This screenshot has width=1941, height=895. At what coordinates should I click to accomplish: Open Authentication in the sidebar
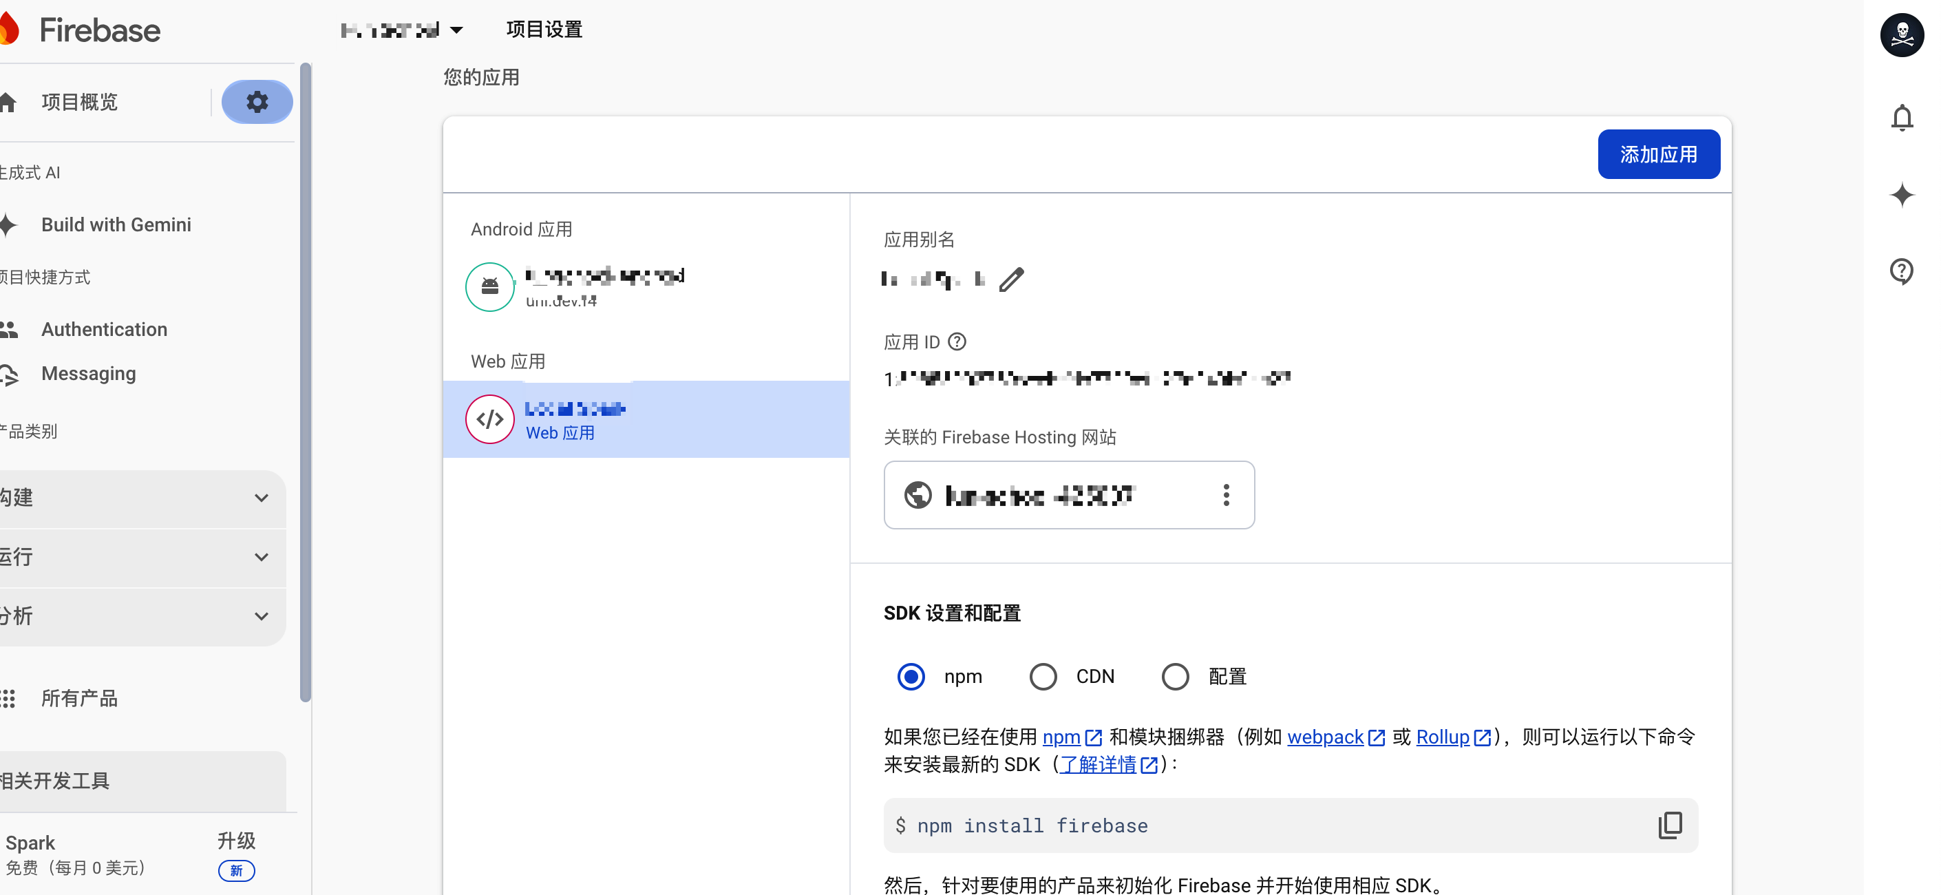[x=104, y=329]
